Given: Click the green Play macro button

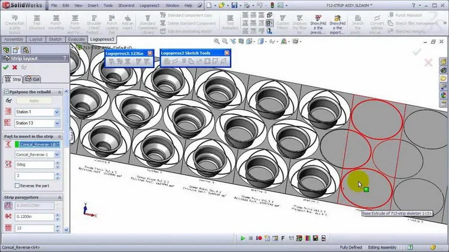Looking at the screenshot, I should click(x=243, y=238).
